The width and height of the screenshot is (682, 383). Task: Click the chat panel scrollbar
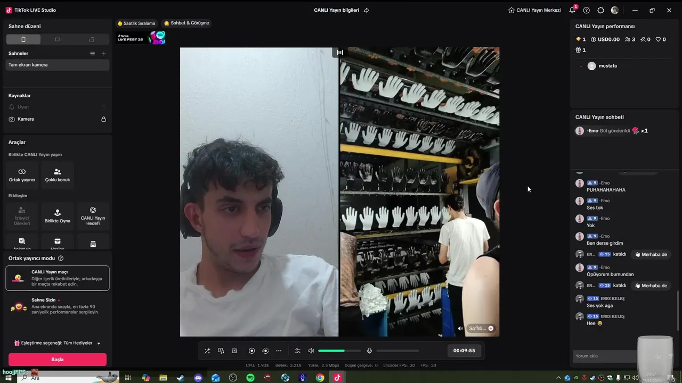coord(678,310)
